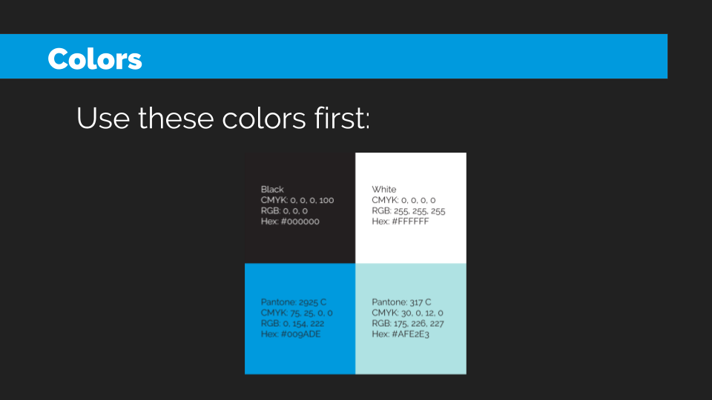Screen dimensions: 712x400
Task: Click the Black color swatch
Action: click(x=300, y=207)
